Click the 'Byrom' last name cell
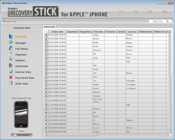The image size is (175, 140). [x=132, y=73]
